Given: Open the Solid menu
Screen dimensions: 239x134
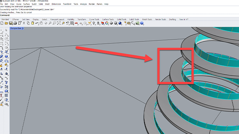Looking at the screenshot, I should [x=41, y=4].
